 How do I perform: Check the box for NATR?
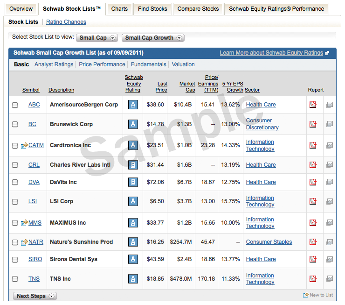15,242
